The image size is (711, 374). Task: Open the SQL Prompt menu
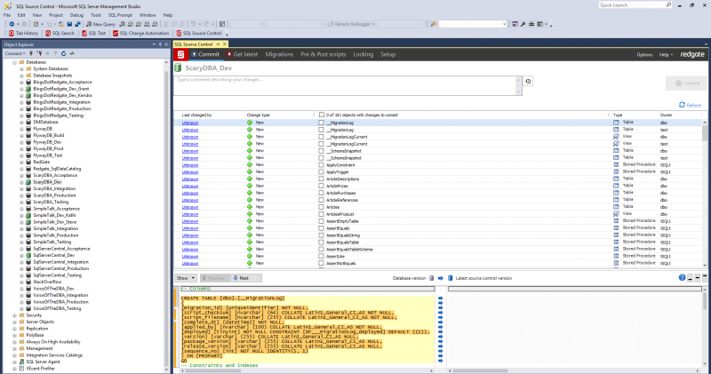[120, 15]
